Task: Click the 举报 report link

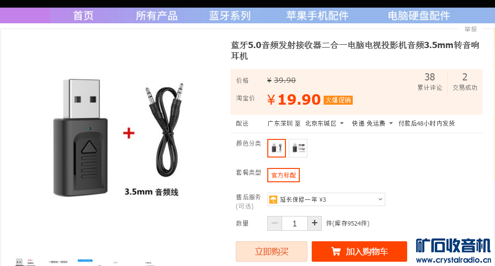Action: (x=470, y=30)
